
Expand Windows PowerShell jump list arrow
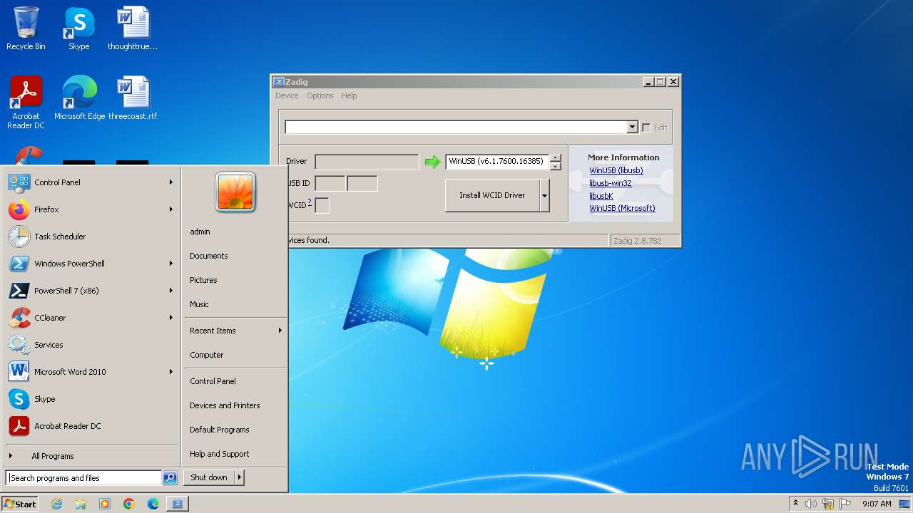coord(171,264)
